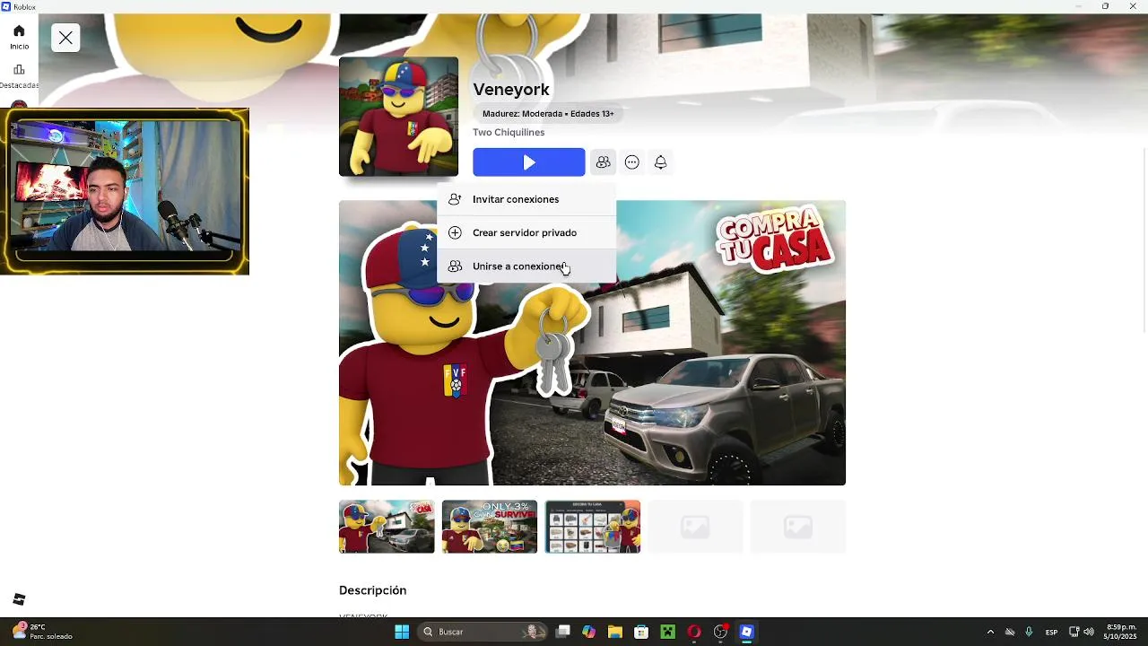Open the Inicio home sidebar icon

(x=19, y=37)
